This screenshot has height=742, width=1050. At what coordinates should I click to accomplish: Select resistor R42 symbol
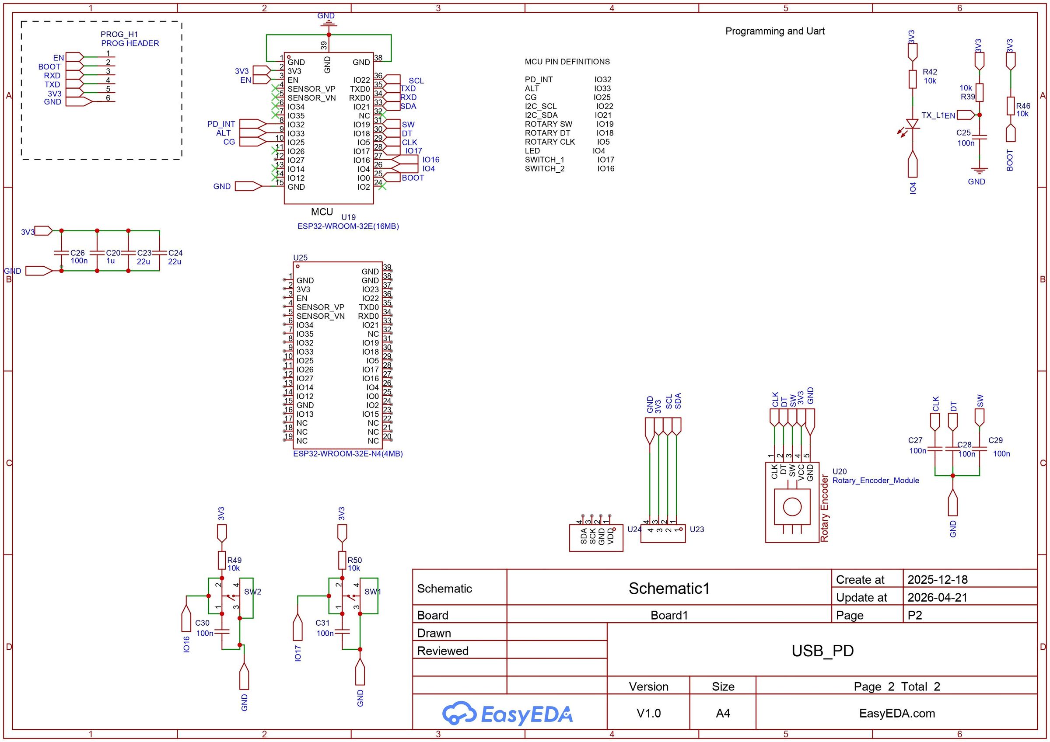pos(912,79)
